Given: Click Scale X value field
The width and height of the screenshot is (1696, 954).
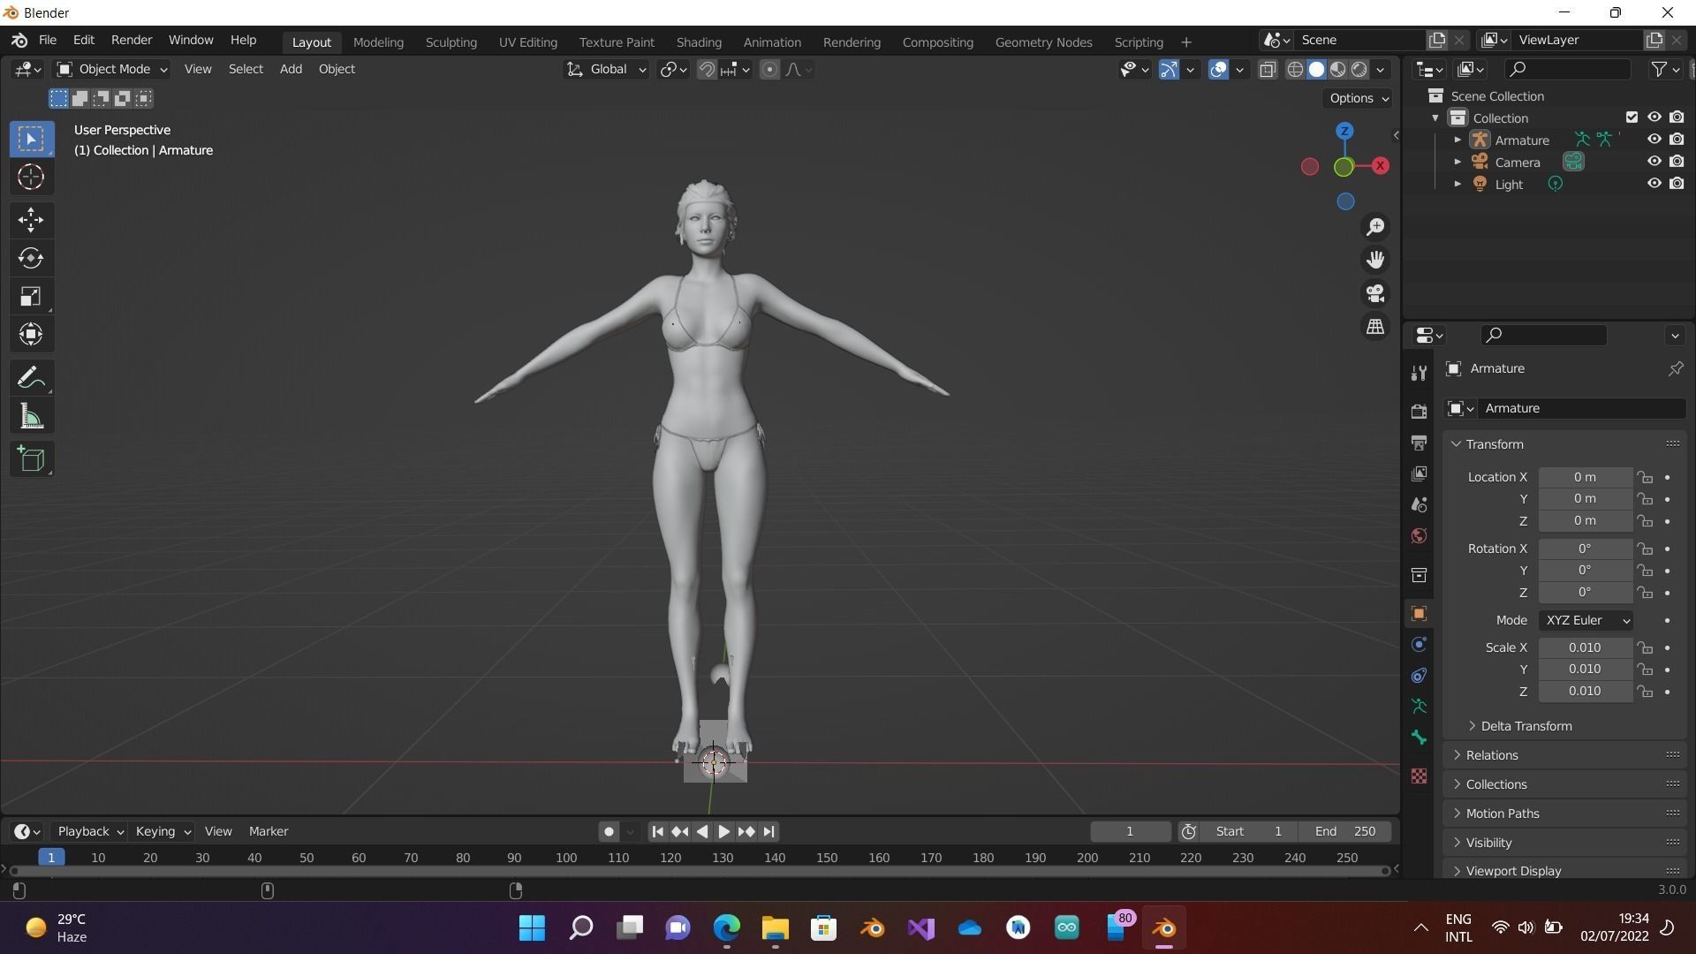Looking at the screenshot, I should (x=1585, y=648).
